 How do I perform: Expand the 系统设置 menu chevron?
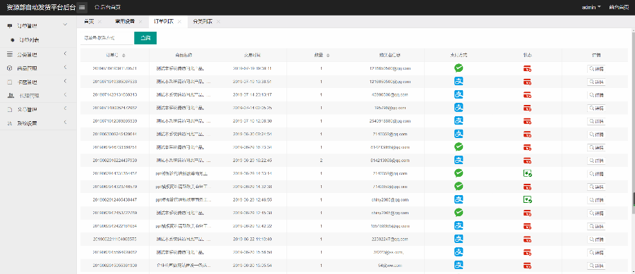(65, 123)
